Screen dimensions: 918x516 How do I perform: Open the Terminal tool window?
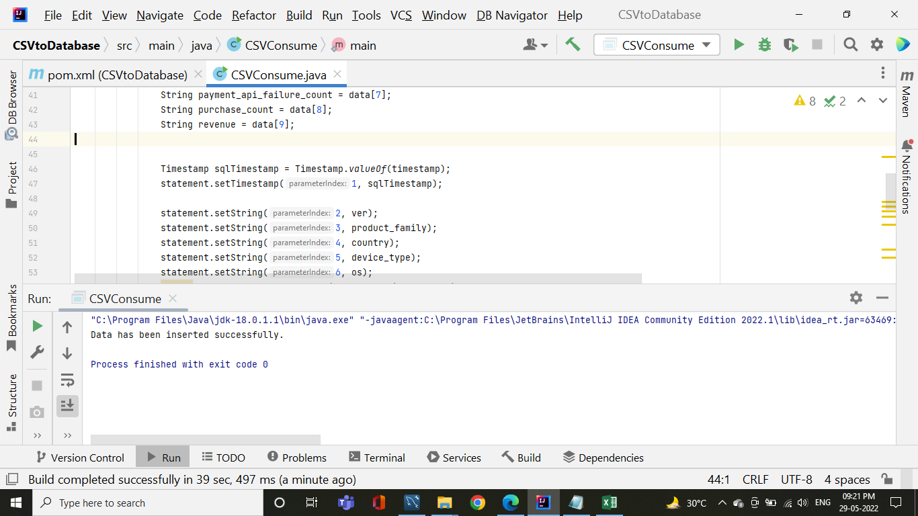(x=377, y=458)
